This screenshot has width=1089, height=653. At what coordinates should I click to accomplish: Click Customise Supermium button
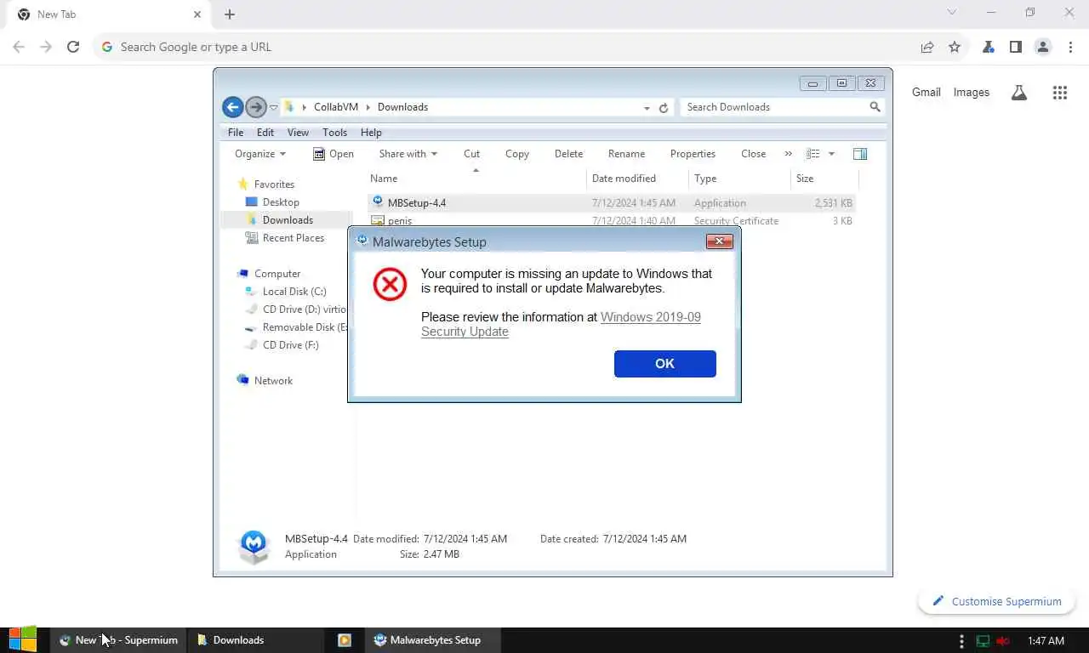(x=996, y=601)
